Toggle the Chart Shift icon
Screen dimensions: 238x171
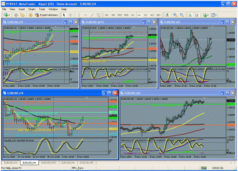pyautogui.click(x=196, y=15)
